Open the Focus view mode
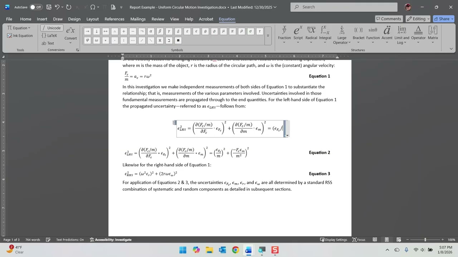The height and width of the screenshot is (257, 458). coord(359,240)
